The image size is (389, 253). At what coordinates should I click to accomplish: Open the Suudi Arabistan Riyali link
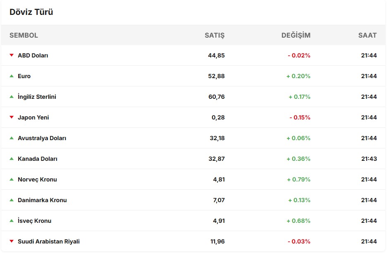point(49,241)
